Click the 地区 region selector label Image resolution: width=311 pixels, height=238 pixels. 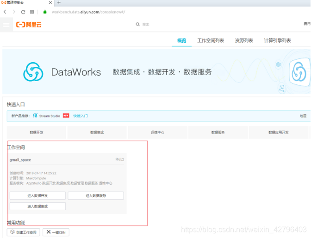(304, 116)
